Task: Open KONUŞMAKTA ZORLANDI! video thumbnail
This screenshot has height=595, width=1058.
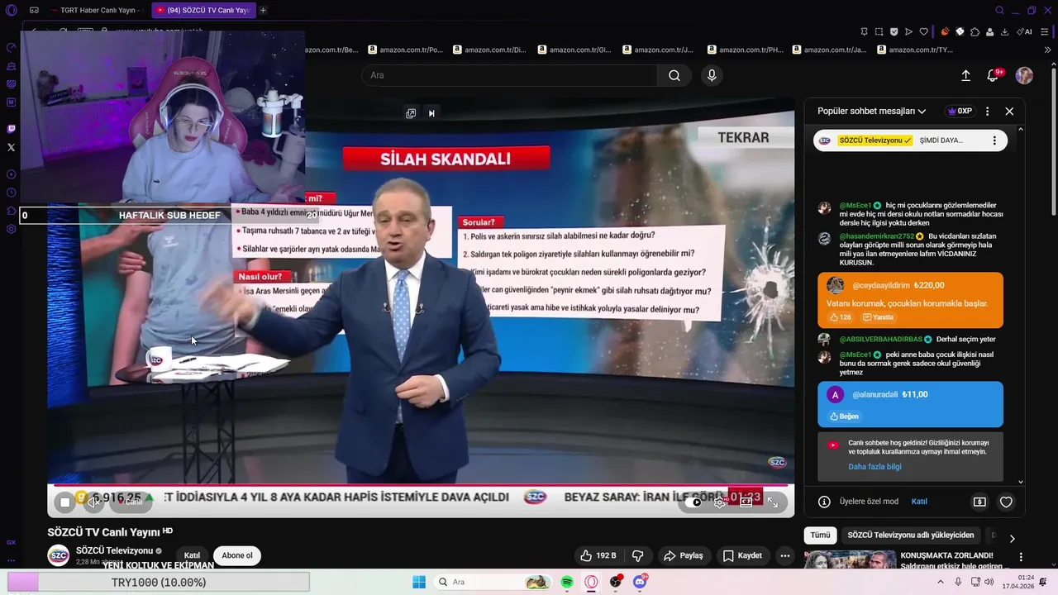Action: [x=851, y=560]
